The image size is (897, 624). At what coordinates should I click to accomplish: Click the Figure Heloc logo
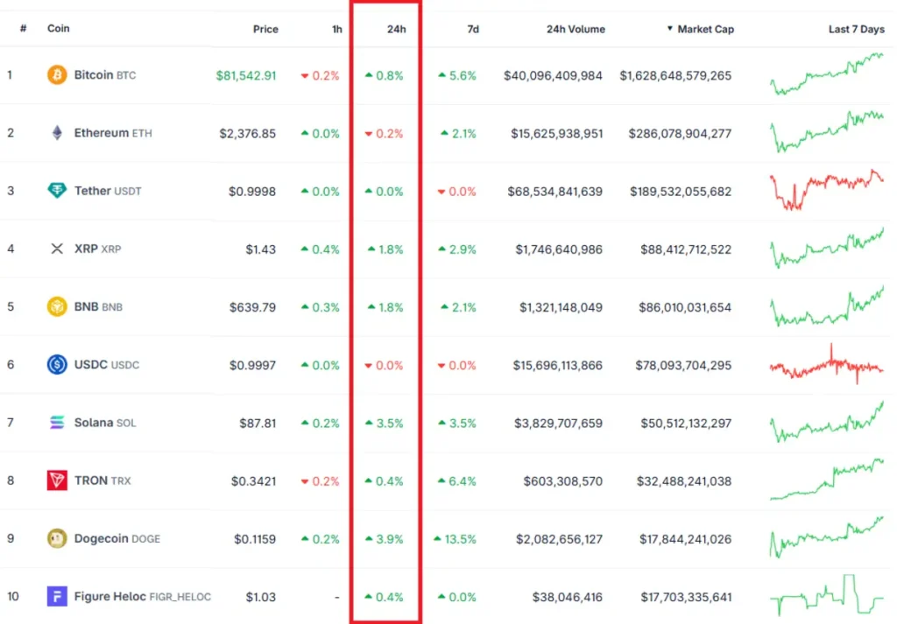click(57, 597)
